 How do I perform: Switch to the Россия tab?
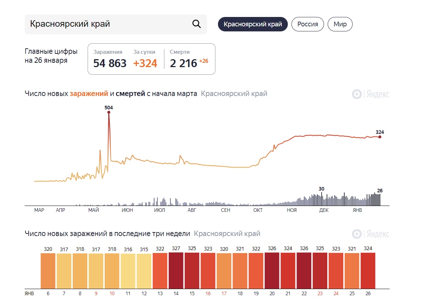click(x=308, y=24)
